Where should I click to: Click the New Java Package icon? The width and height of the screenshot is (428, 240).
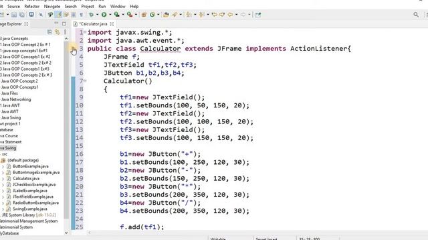tap(144, 15)
